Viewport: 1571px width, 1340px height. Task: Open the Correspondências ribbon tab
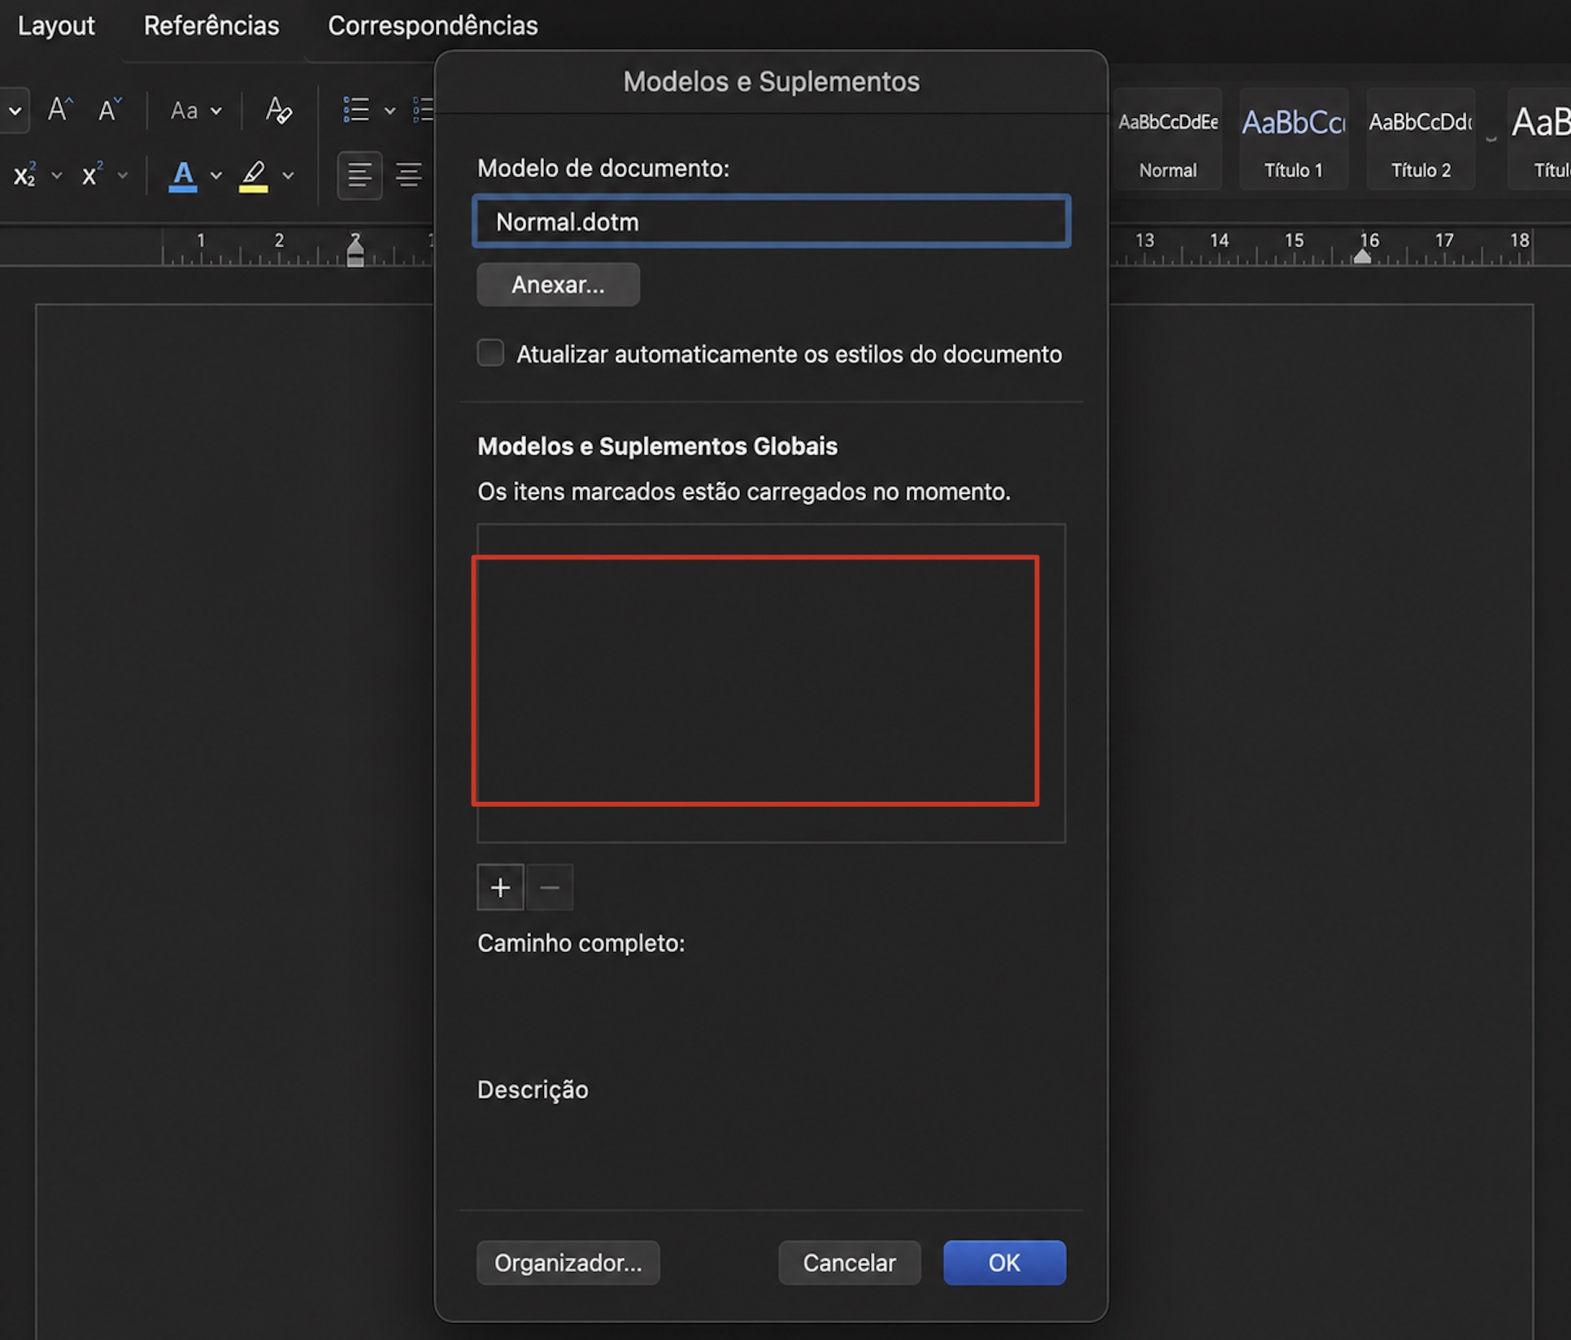(433, 25)
